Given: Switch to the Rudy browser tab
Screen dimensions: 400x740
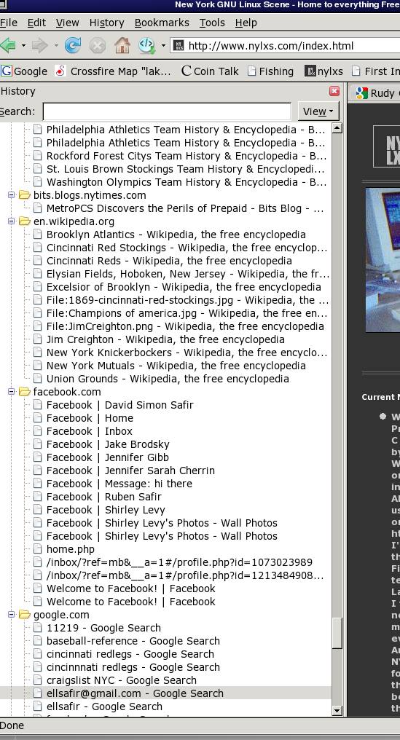Looking at the screenshot, I should click(x=377, y=93).
